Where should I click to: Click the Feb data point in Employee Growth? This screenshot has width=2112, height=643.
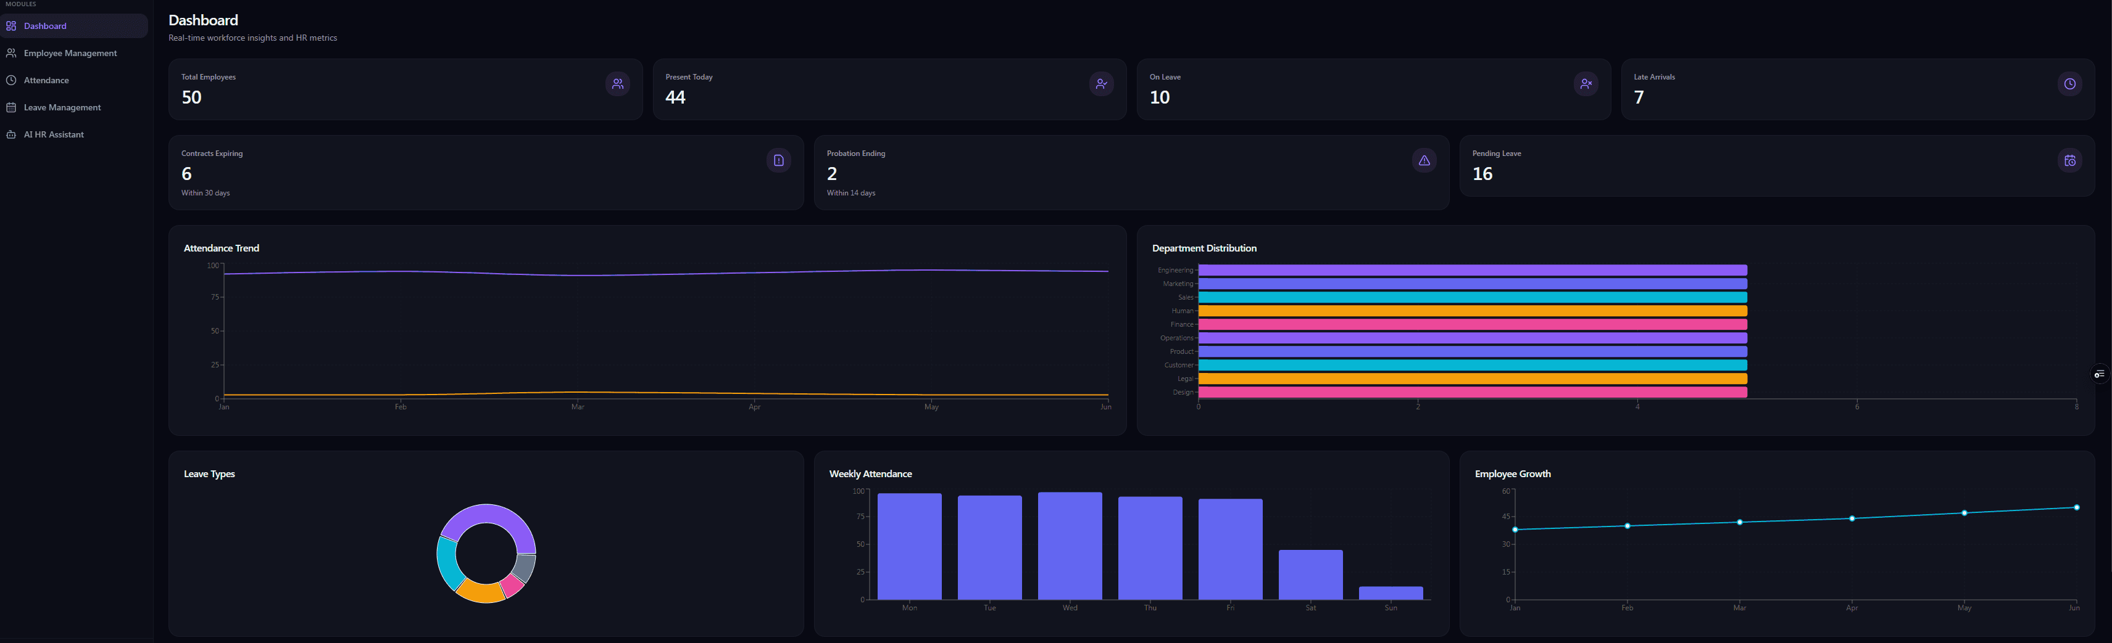pyautogui.click(x=1628, y=526)
